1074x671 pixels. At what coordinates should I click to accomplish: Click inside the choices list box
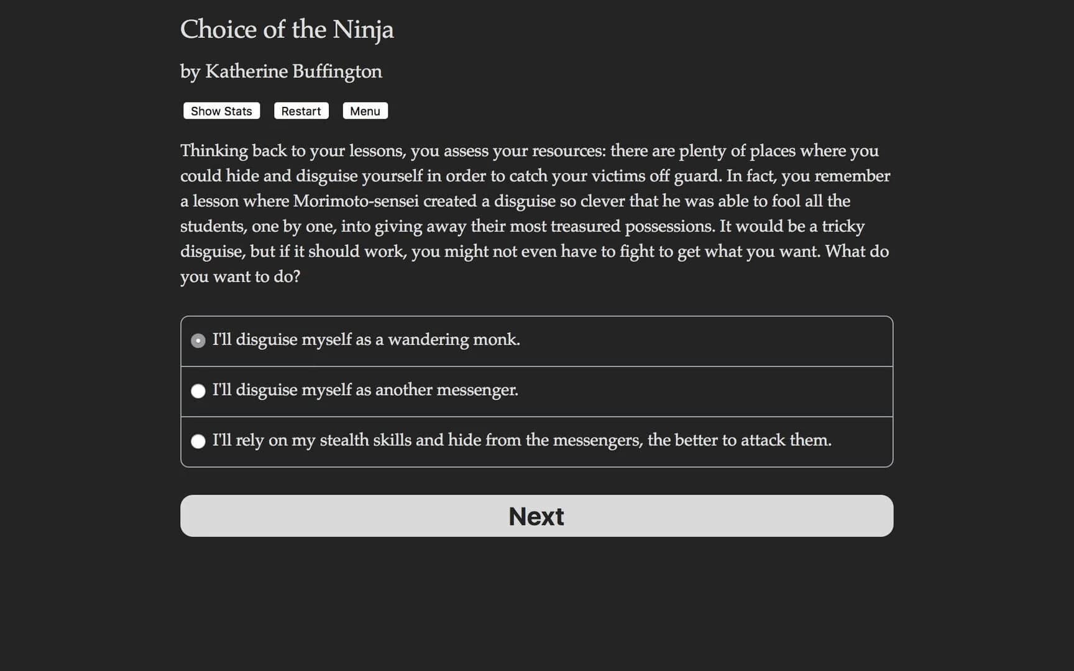point(536,391)
